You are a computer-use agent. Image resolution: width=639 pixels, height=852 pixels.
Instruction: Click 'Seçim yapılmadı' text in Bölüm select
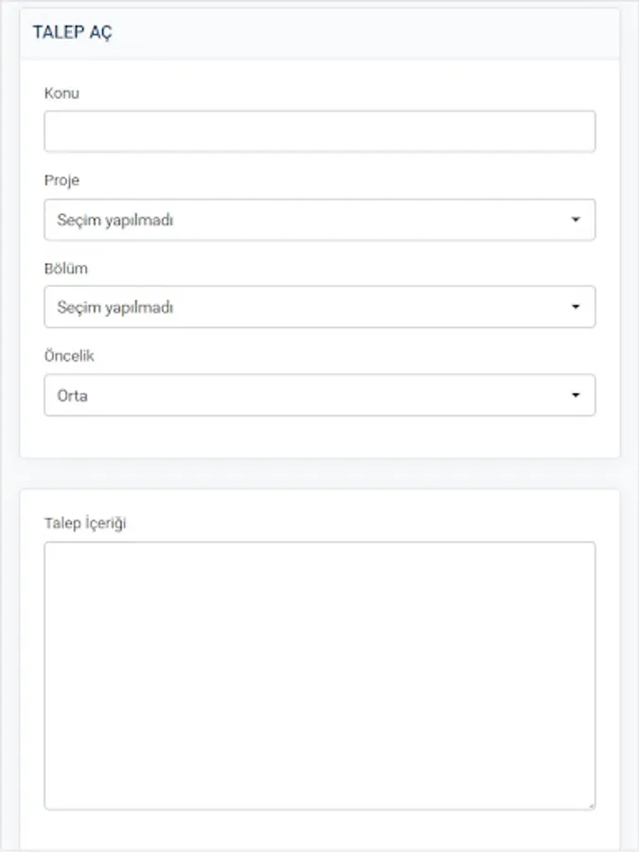pyautogui.click(x=115, y=308)
